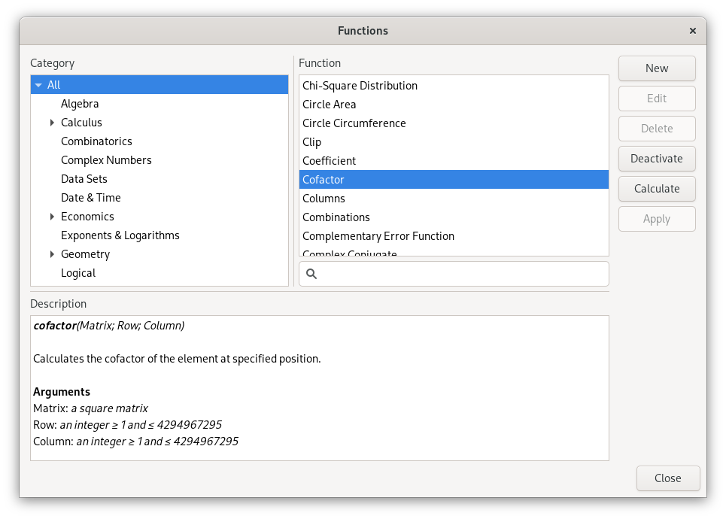Select the Complementary Error Function entry
The height and width of the screenshot is (519, 726).
click(x=378, y=235)
